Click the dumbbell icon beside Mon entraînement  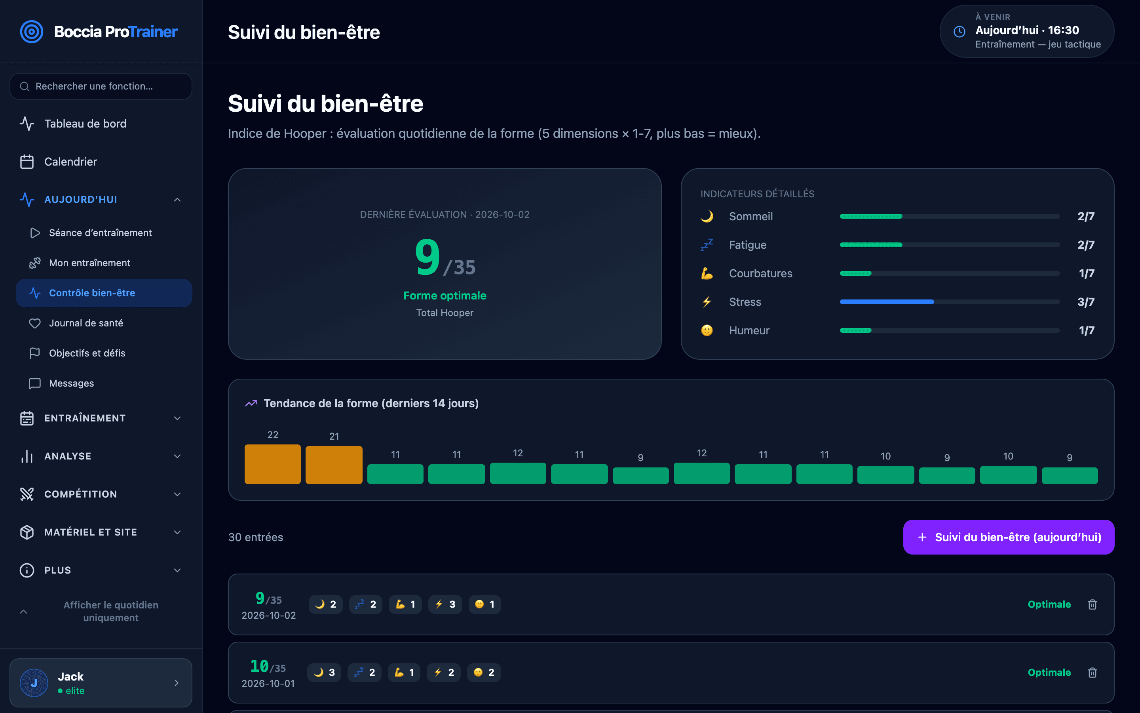click(x=35, y=263)
